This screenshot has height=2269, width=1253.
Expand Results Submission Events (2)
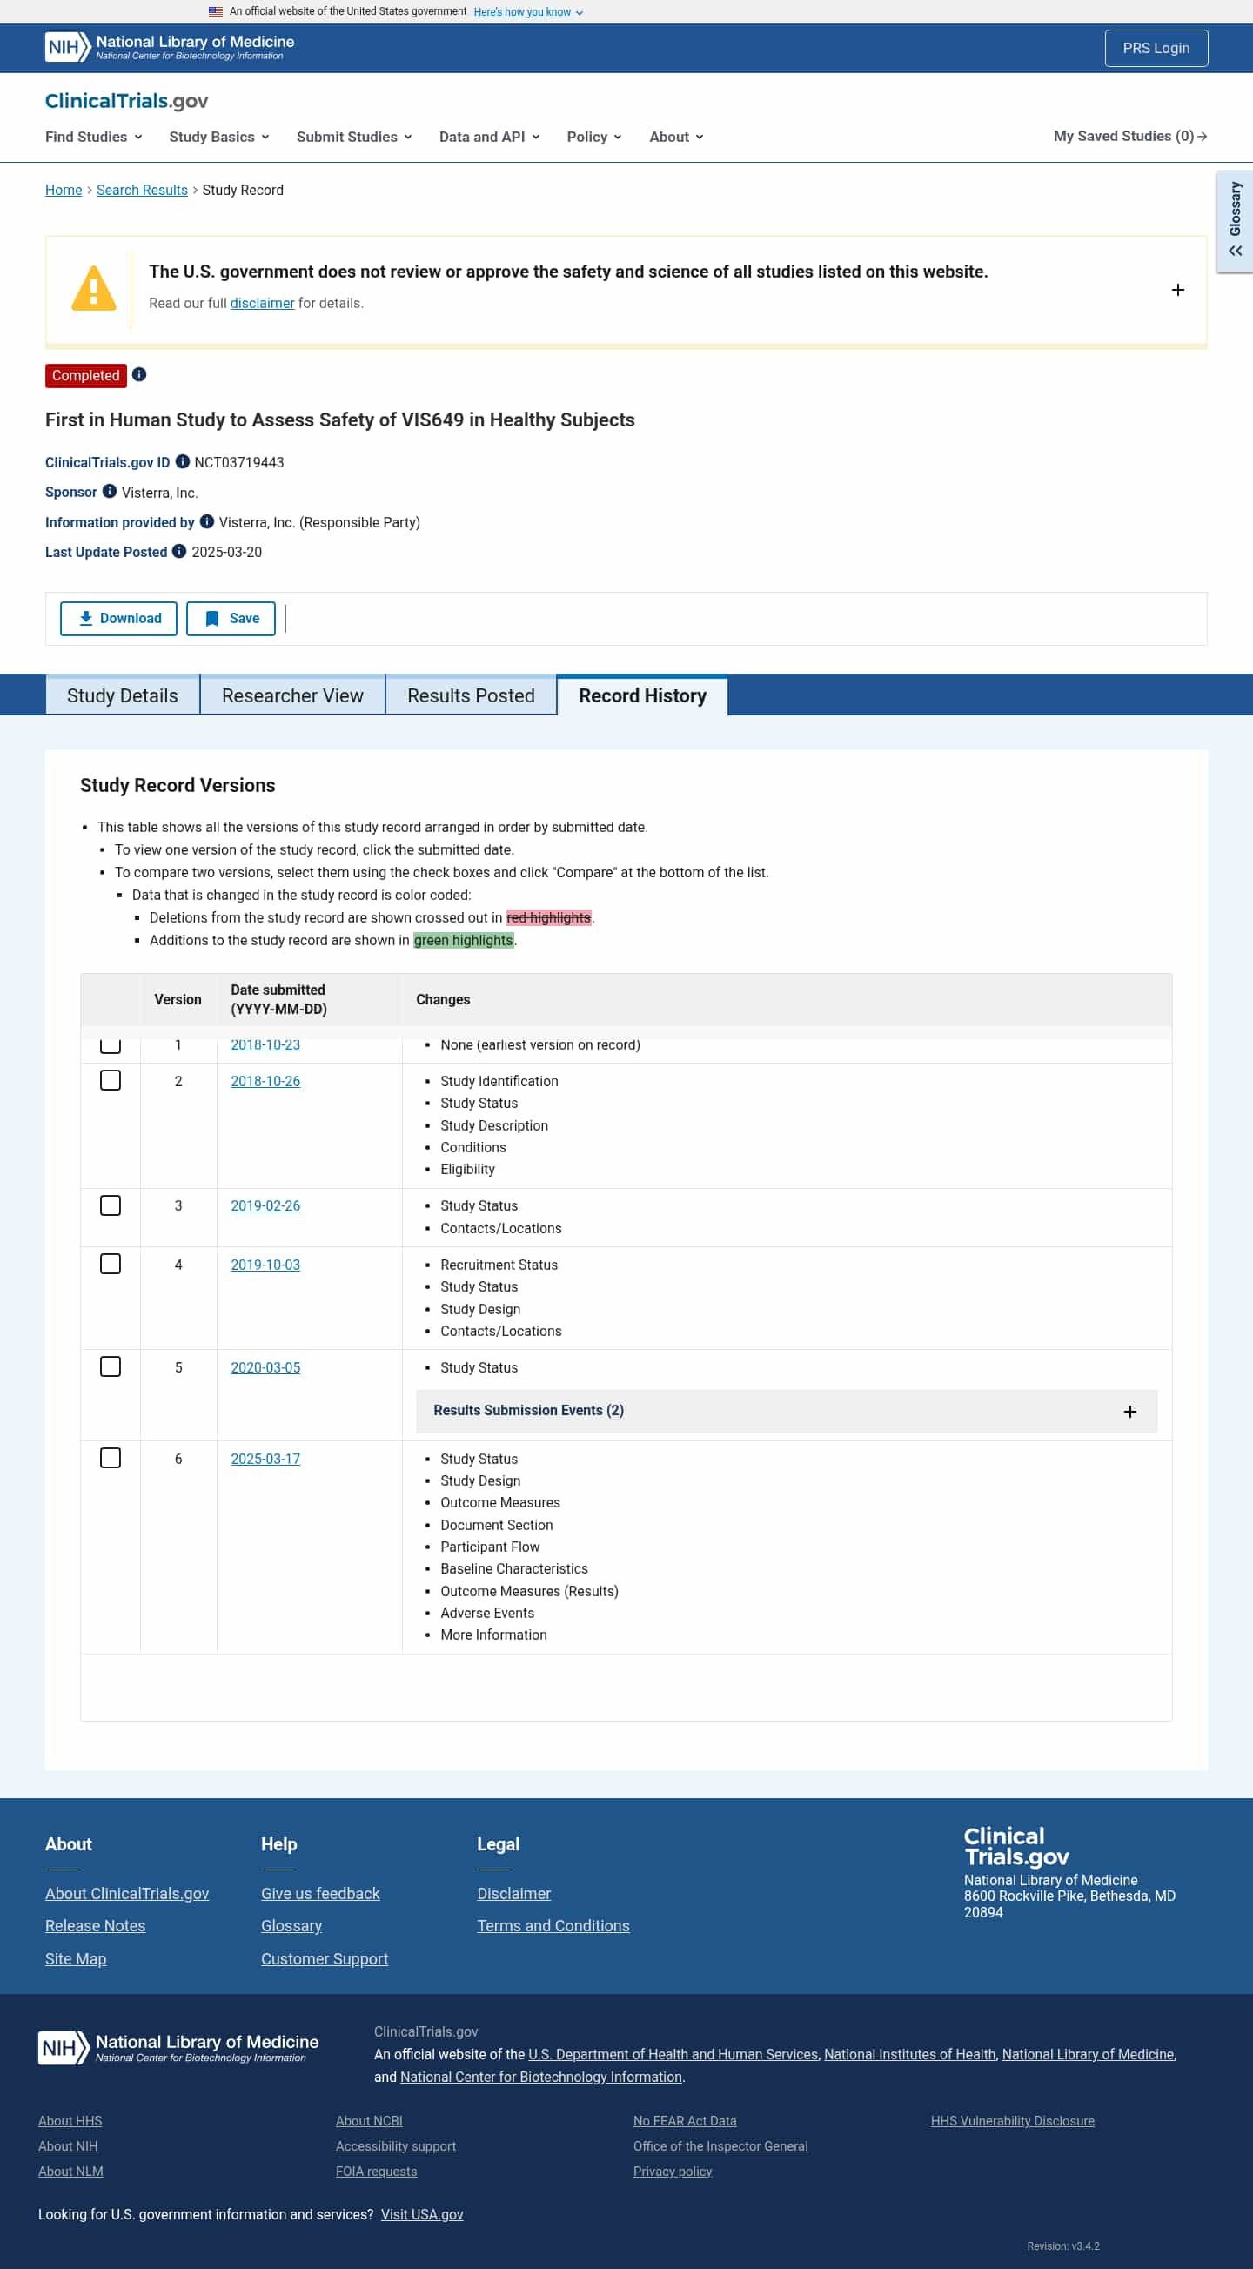(x=787, y=1411)
